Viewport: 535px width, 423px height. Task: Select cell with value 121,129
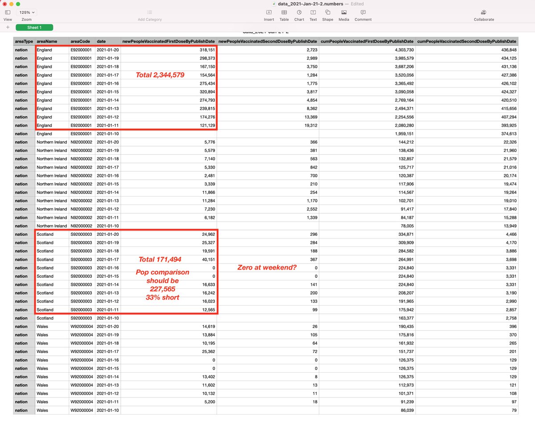pyautogui.click(x=169, y=125)
